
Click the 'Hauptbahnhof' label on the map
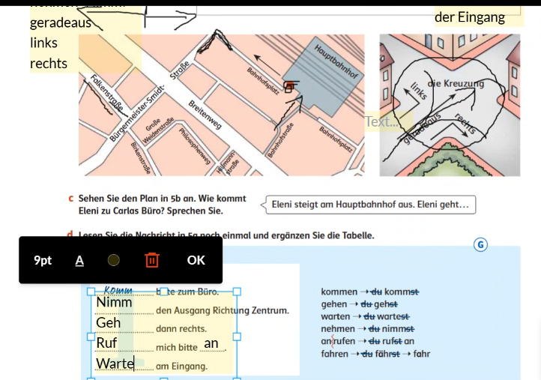coord(336,61)
